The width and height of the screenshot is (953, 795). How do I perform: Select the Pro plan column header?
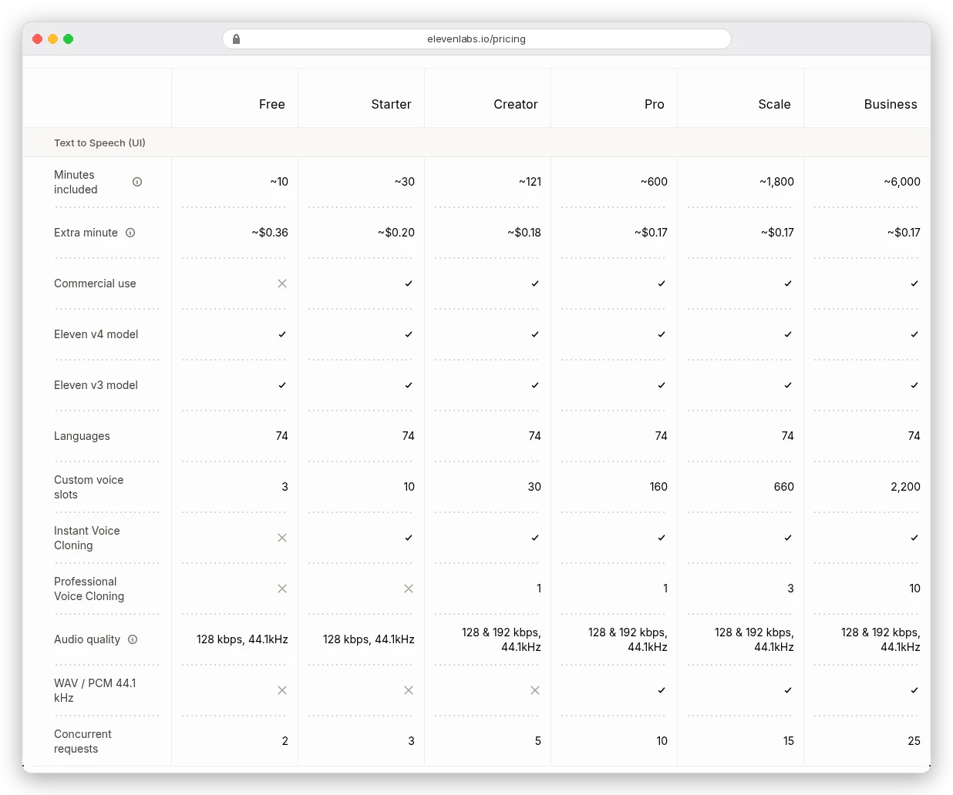(x=655, y=104)
